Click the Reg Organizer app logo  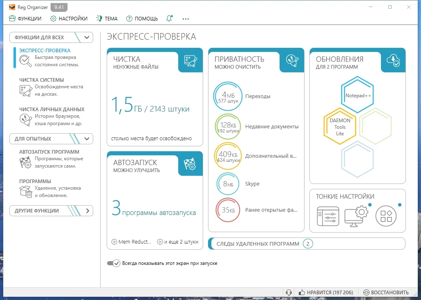point(12,7)
